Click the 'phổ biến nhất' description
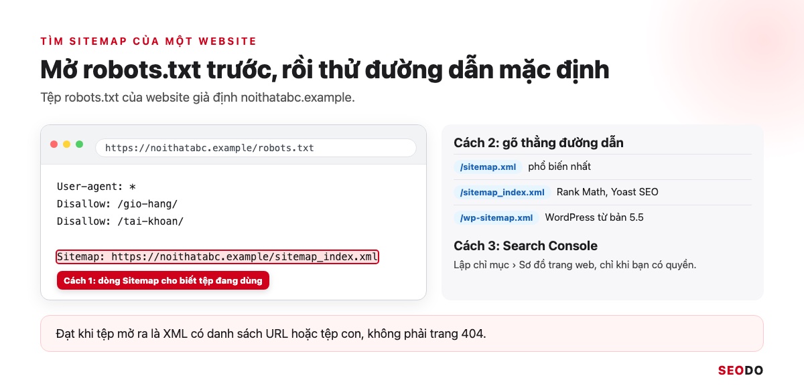This screenshot has width=804, height=392. pyautogui.click(x=559, y=167)
